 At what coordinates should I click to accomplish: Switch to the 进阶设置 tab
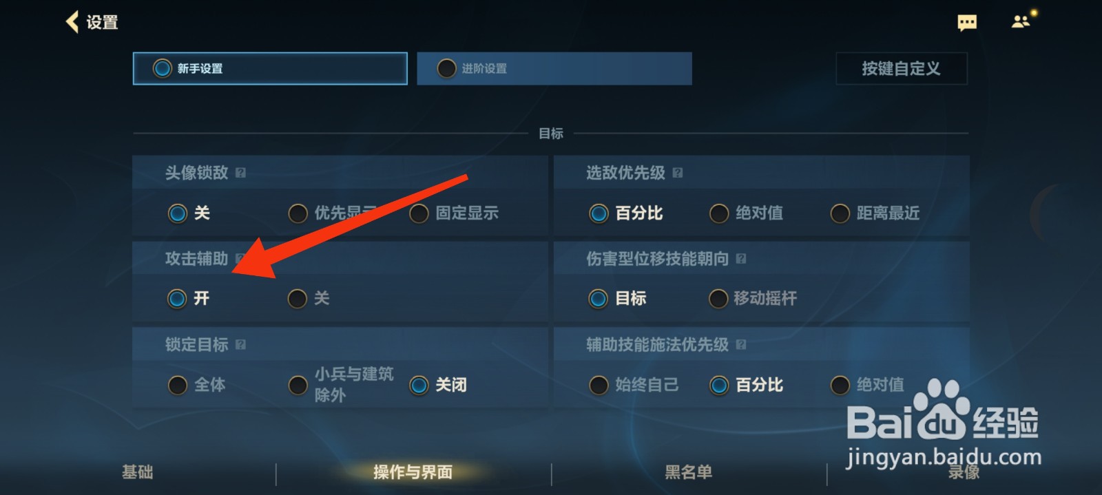tap(554, 69)
